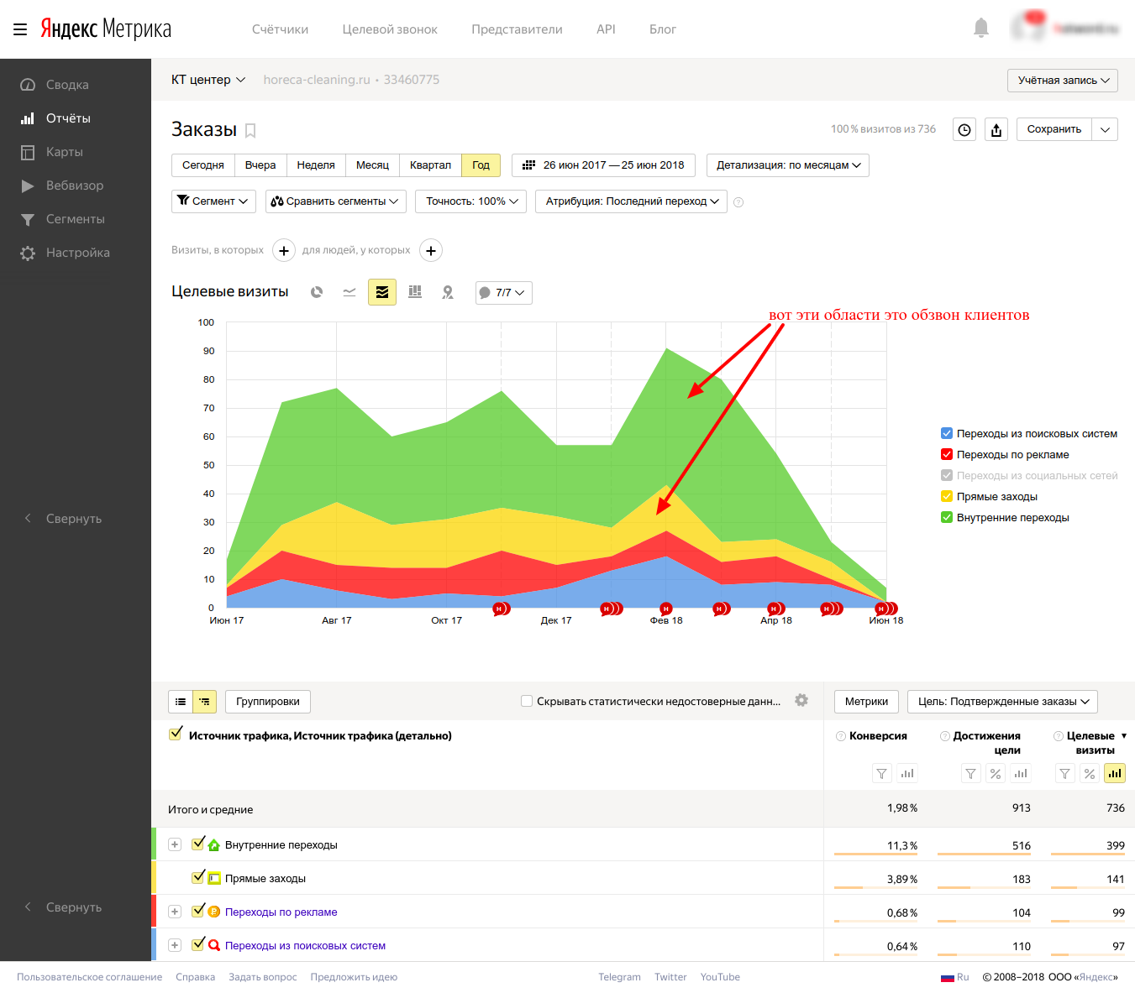Open the export report icon
The width and height of the screenshot is (1135, 993).
tap(996, 129)
